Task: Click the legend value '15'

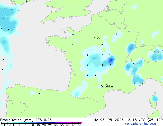Action: [x=38, y=125]
